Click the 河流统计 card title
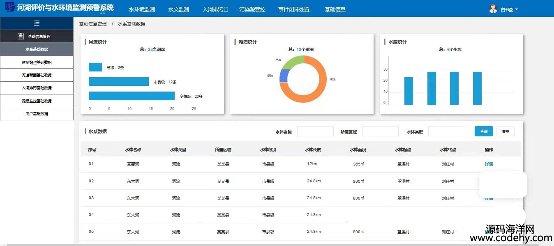The image size is (554, 246). (98, 42)
